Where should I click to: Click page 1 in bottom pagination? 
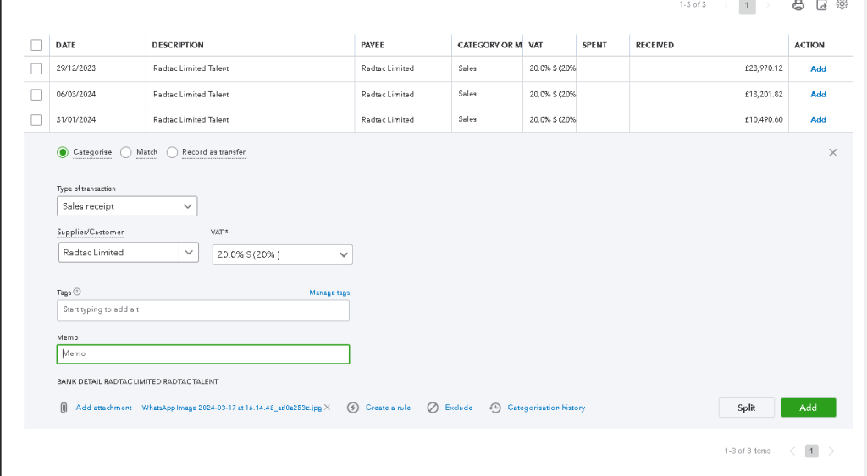click(811, 451)
